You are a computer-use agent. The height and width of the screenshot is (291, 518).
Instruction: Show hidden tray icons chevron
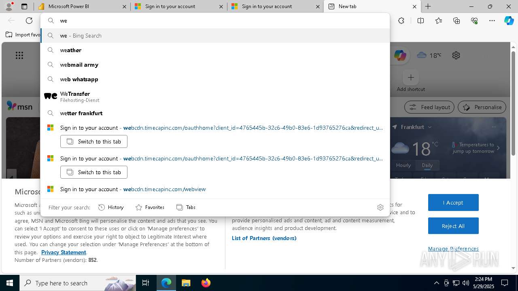coord(436,283)
